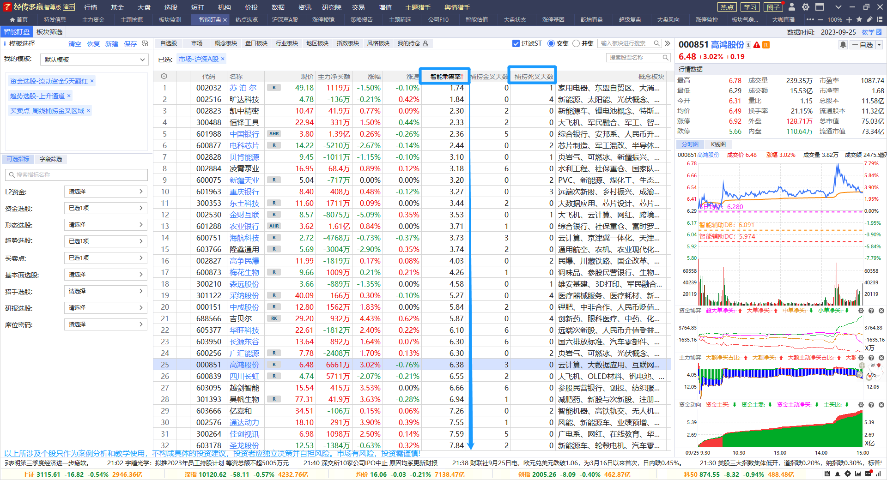Click the 恢复 link
The height and width of the screenshot is (480, 887).
[93, 44]
